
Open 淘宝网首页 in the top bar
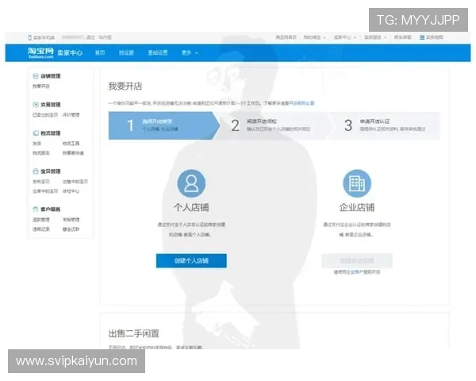coord(286,37)
